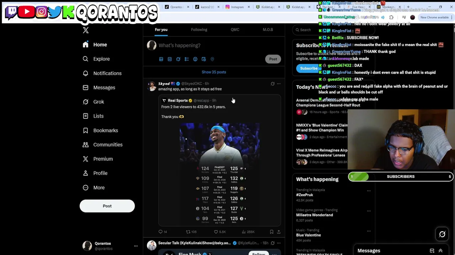Like Skyed's post with 5.5K likes
Image resolution: width=455 pixels, height=255 pixels.
tap(220, 232)
